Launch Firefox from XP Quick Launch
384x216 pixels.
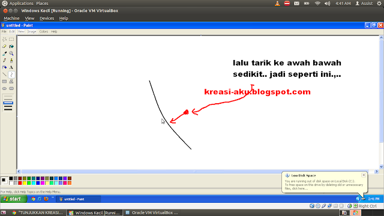pos(46,199)
